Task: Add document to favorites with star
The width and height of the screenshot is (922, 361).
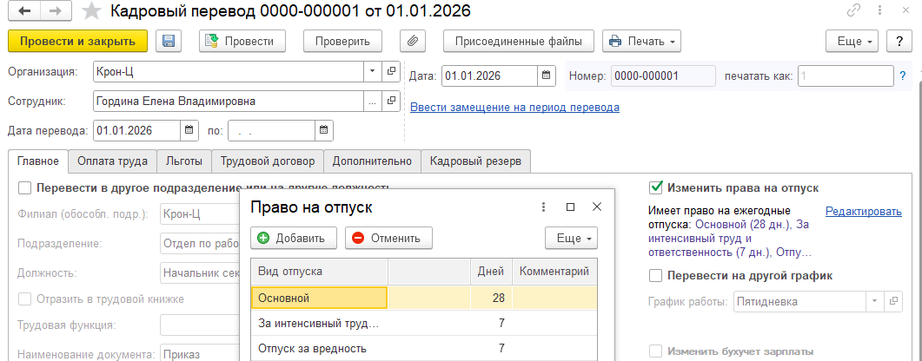Action: 90,12
